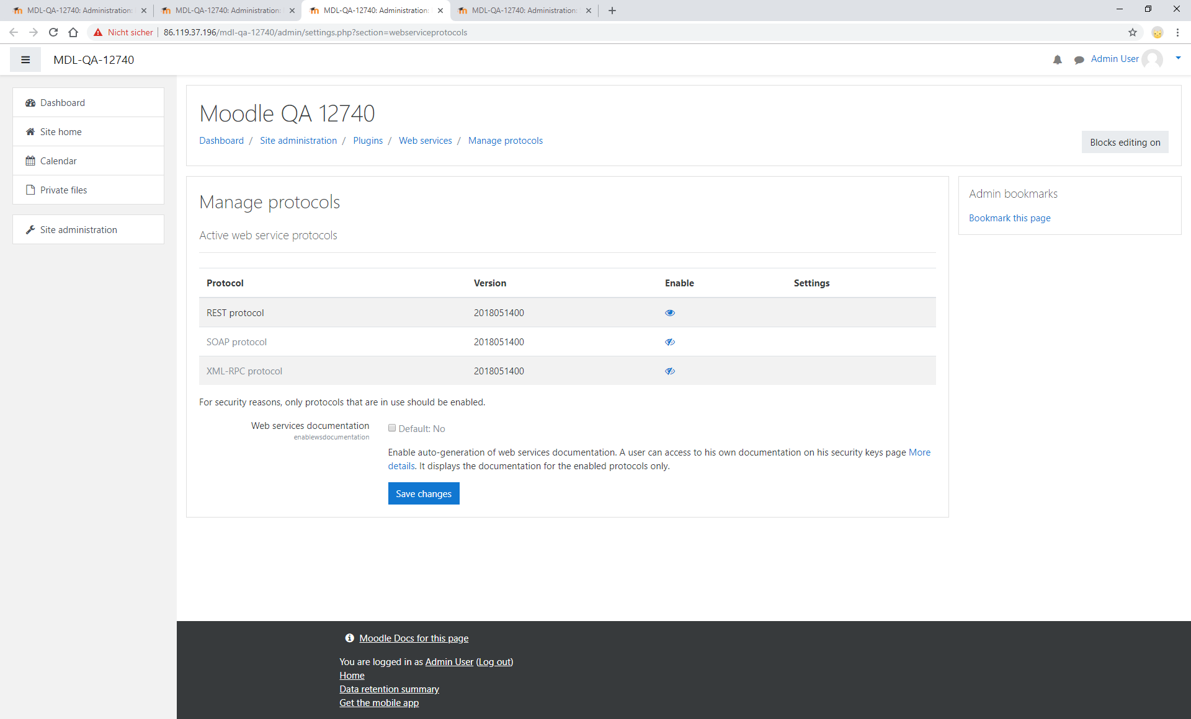Click the Admin User footer link
Image resolution: width=1191 pixels, height=719 pixels.
[449, 662]
